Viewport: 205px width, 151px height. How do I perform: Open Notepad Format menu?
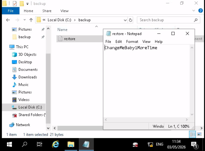tap(132, 41)
